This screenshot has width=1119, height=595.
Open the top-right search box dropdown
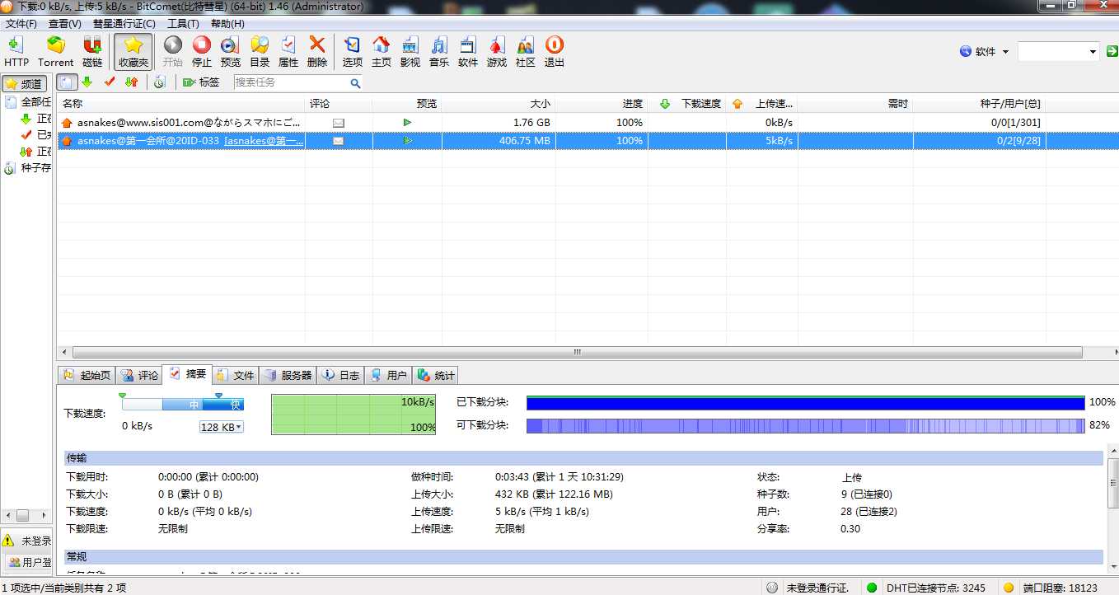click(1093, 52)
